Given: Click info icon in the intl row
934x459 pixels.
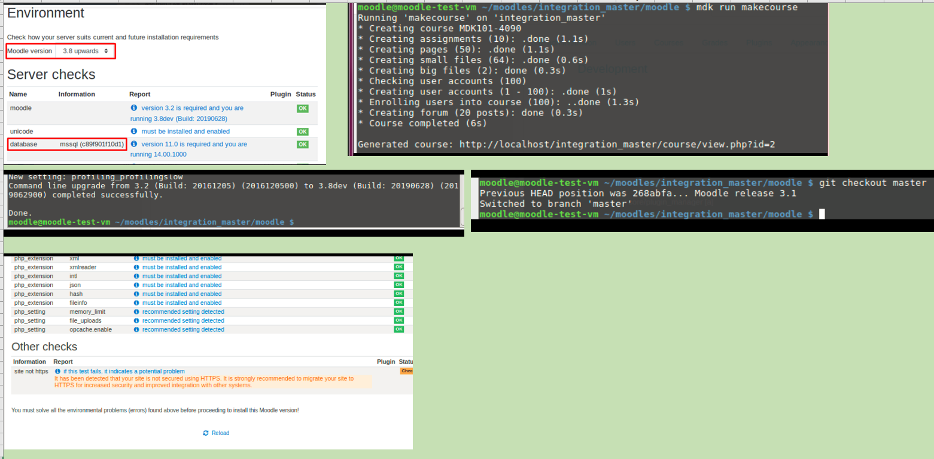Looking at the screenshot, I should coord(136,276).
